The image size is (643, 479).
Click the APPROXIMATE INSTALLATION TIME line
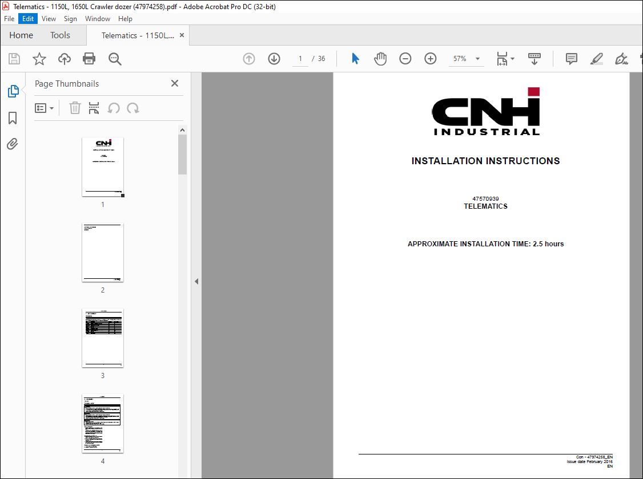(x=485, y=244)
